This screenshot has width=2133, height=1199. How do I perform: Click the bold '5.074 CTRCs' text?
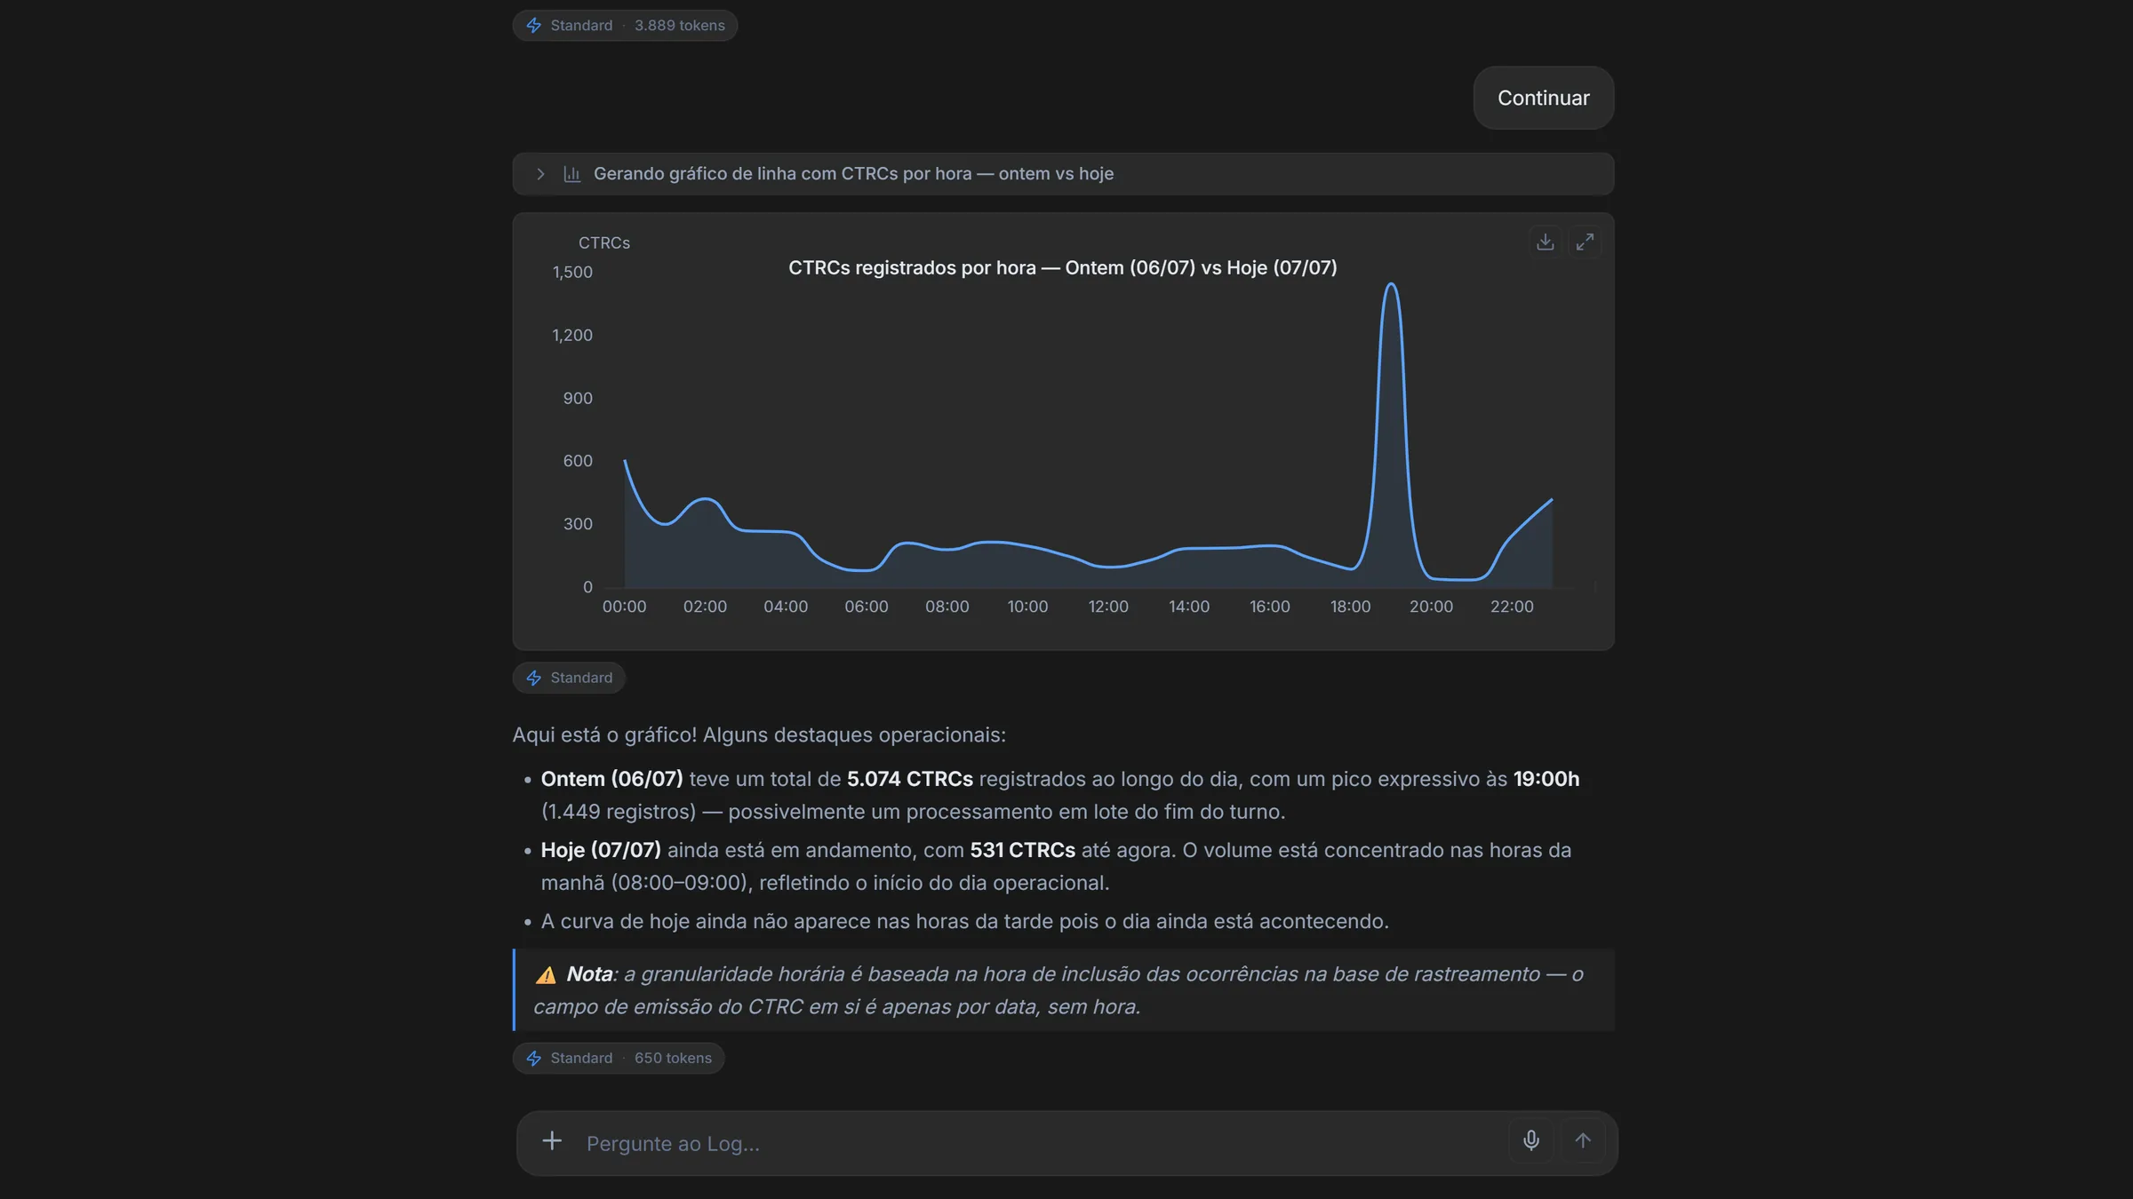[x=910, y=779]
